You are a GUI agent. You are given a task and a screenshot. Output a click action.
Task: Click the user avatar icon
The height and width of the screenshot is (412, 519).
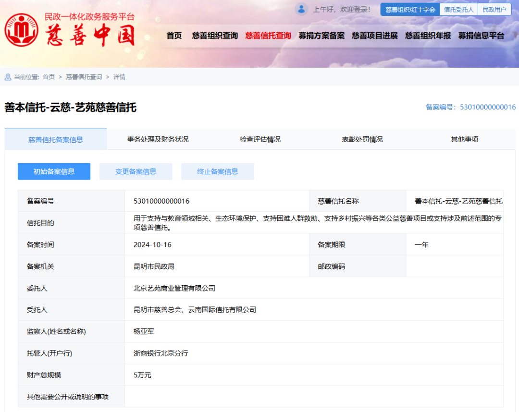(301, 9)
